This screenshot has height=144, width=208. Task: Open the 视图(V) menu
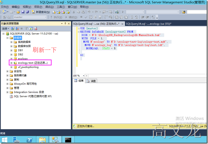click(x=27, y=7)
